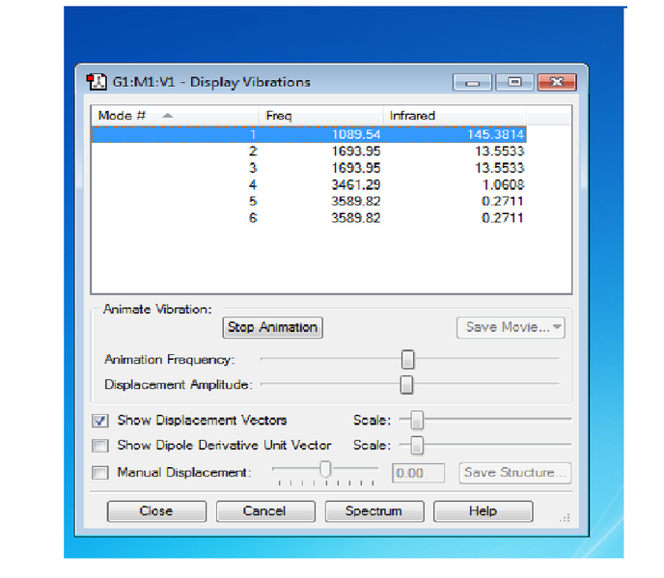Click the Close button at the bottom
Image resolution: width=664 pixels, height=578 pixels.
pyautogui.click(x=156, y=511)
